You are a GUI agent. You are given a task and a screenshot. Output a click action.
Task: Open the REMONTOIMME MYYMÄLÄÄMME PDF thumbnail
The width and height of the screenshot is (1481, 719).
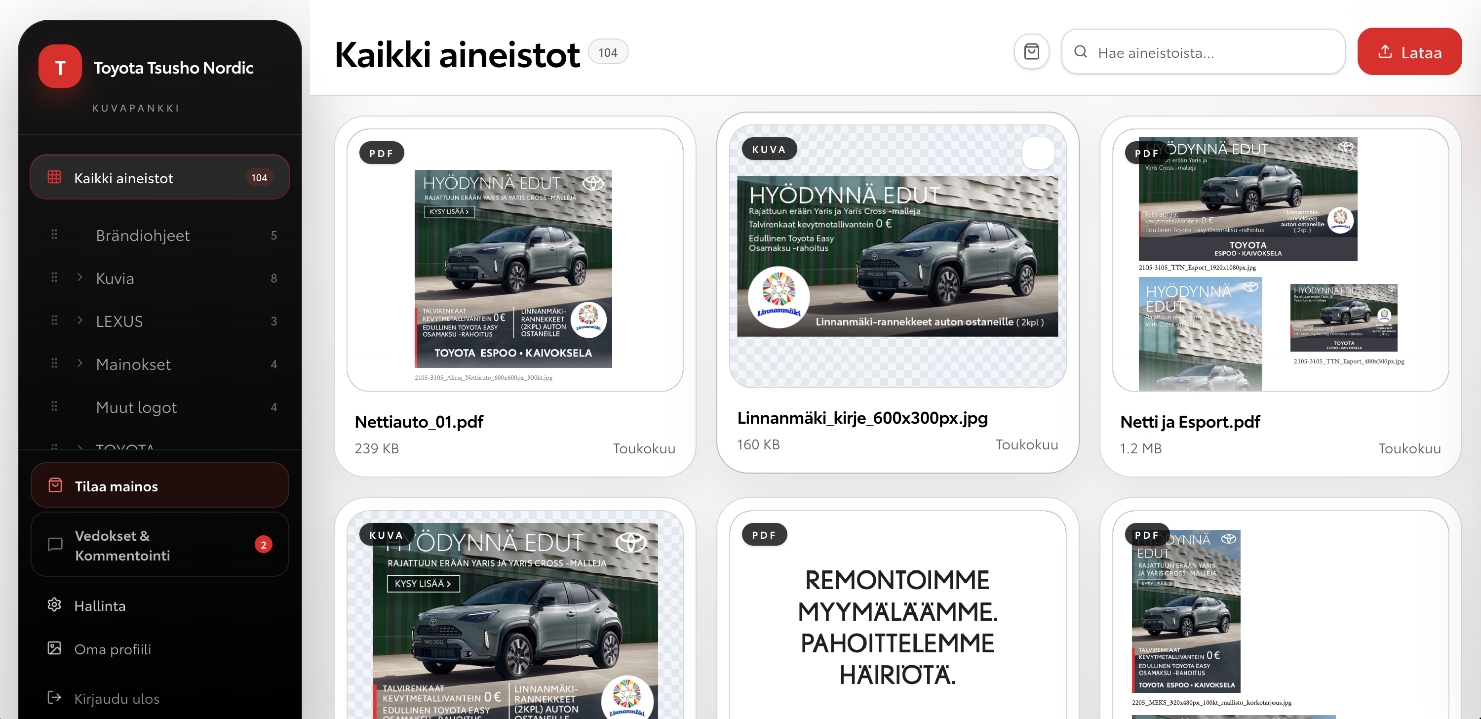pos(897,614)
